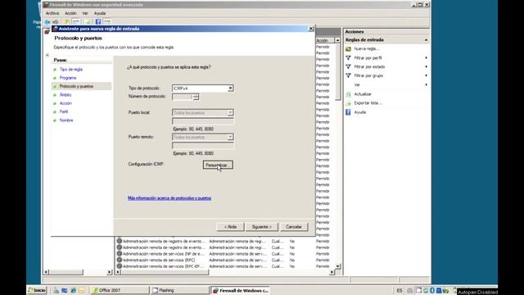This screenshot has height=295, width=524.
Task: Click scroll-down arrow of rules list
Action: click(337, 266)
